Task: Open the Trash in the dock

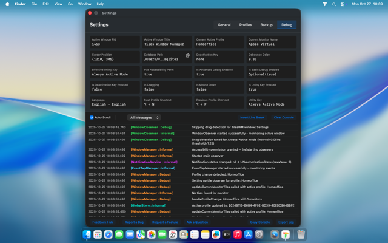Action: click(301, 234)
